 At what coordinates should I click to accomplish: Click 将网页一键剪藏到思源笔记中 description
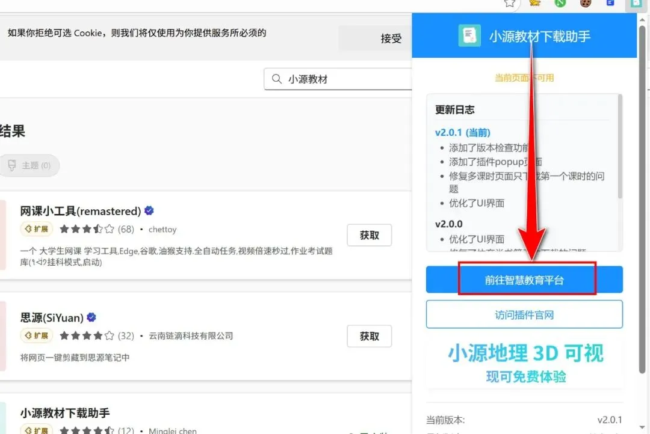pyautogui.click(x=75, y=358)
